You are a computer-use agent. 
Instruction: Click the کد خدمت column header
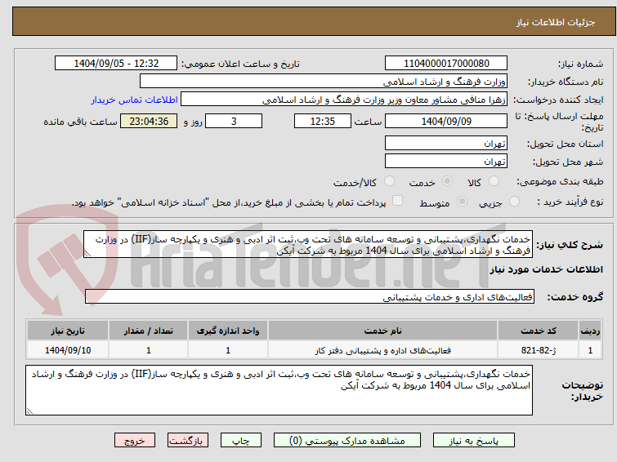tap(538, 331)
